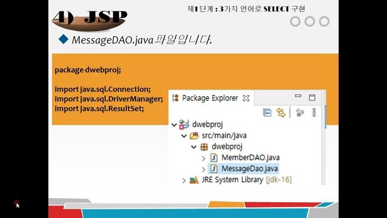Click the Package Explorer vertical scrollbar
The image size is (387, 218).
pos(324,137)
